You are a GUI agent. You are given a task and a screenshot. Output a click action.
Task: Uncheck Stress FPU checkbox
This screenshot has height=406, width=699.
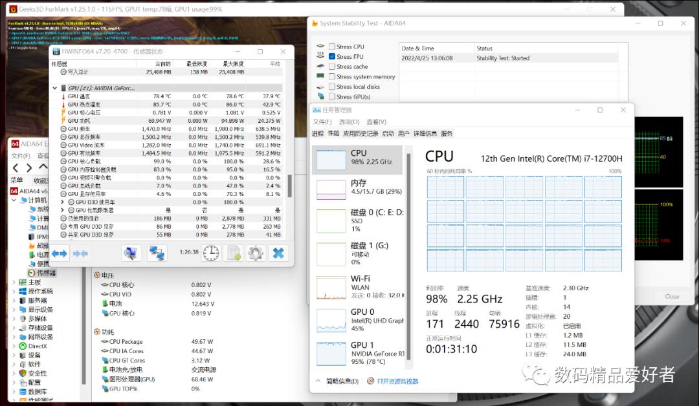[x=331, y=56]
